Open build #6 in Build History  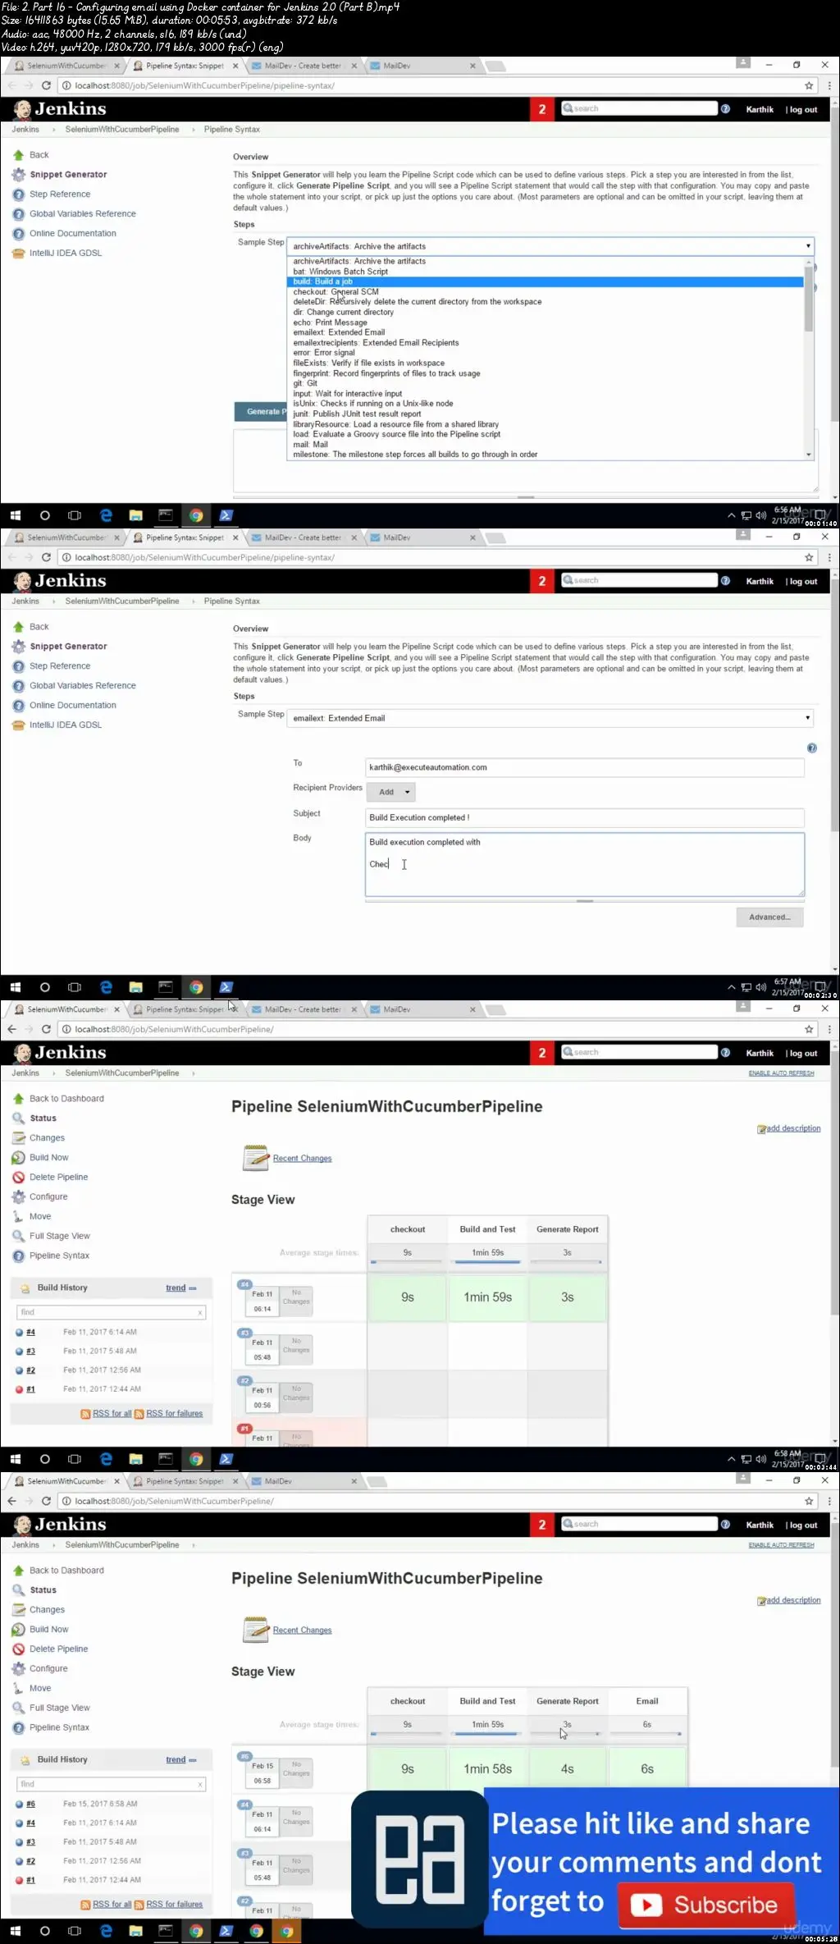point(30,1804)
